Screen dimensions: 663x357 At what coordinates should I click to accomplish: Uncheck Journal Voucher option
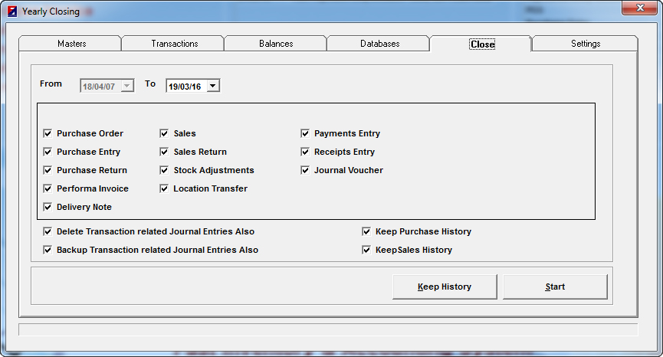coord(306,170)
